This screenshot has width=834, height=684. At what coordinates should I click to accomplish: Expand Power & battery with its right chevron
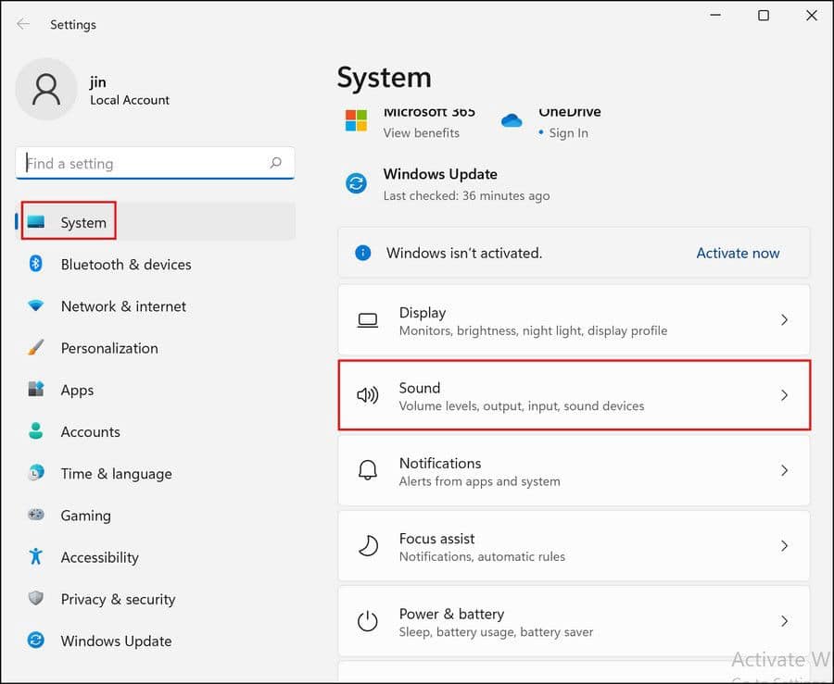coord(784,621)
